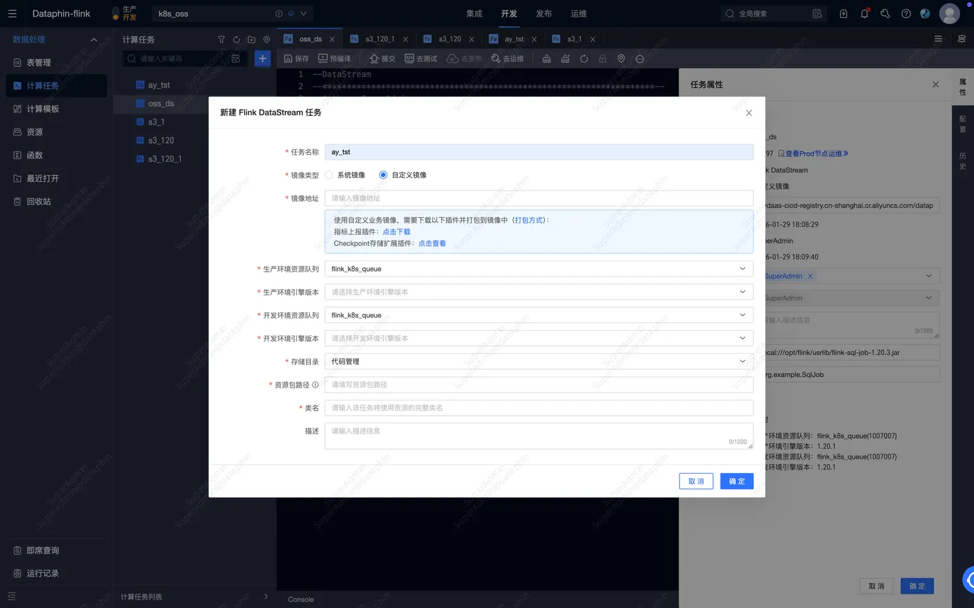
Task: Switch to the 运维 top navigation tab
Action: pyautogui.click(x=578, y=13)
